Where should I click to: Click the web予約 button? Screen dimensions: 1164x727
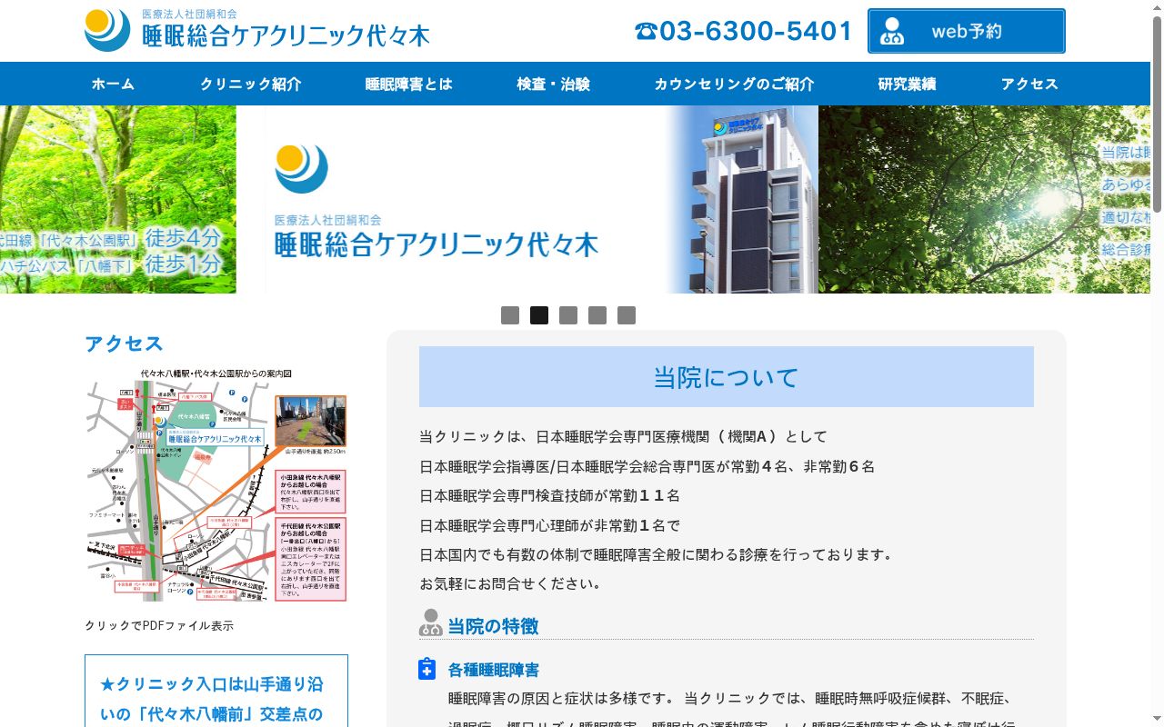tap(967, 31)
